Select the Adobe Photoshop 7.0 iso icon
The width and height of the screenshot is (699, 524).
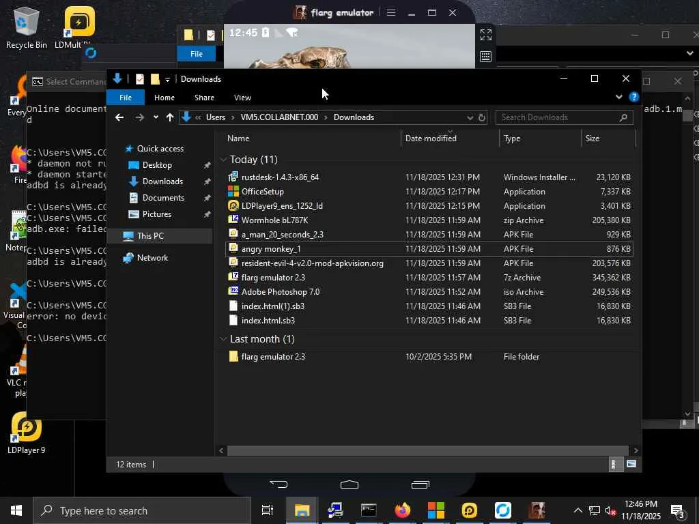point(233,292)
